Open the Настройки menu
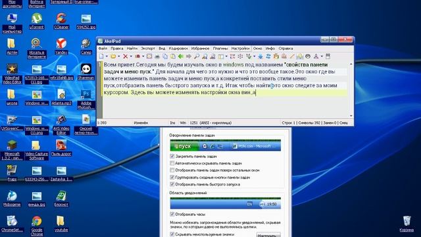421x237 pixels. [x=240, y=48]
